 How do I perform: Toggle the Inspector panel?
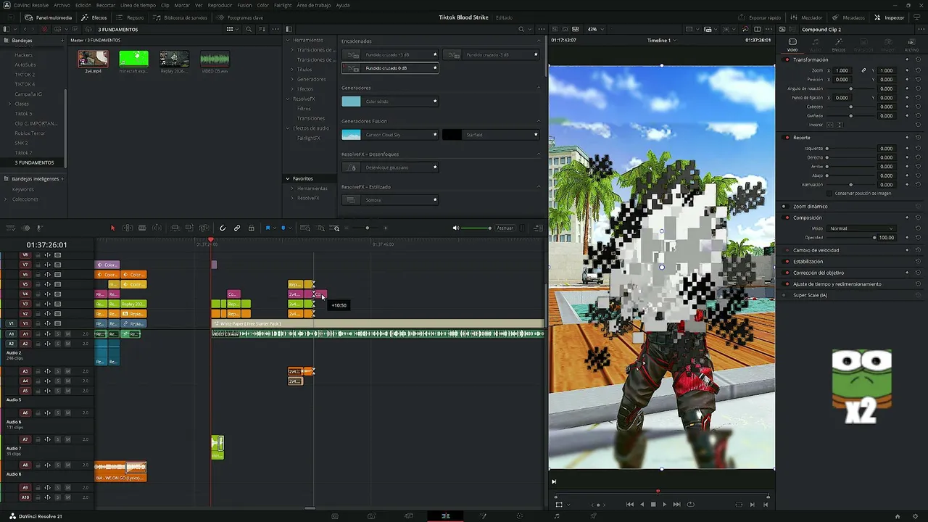890,17
